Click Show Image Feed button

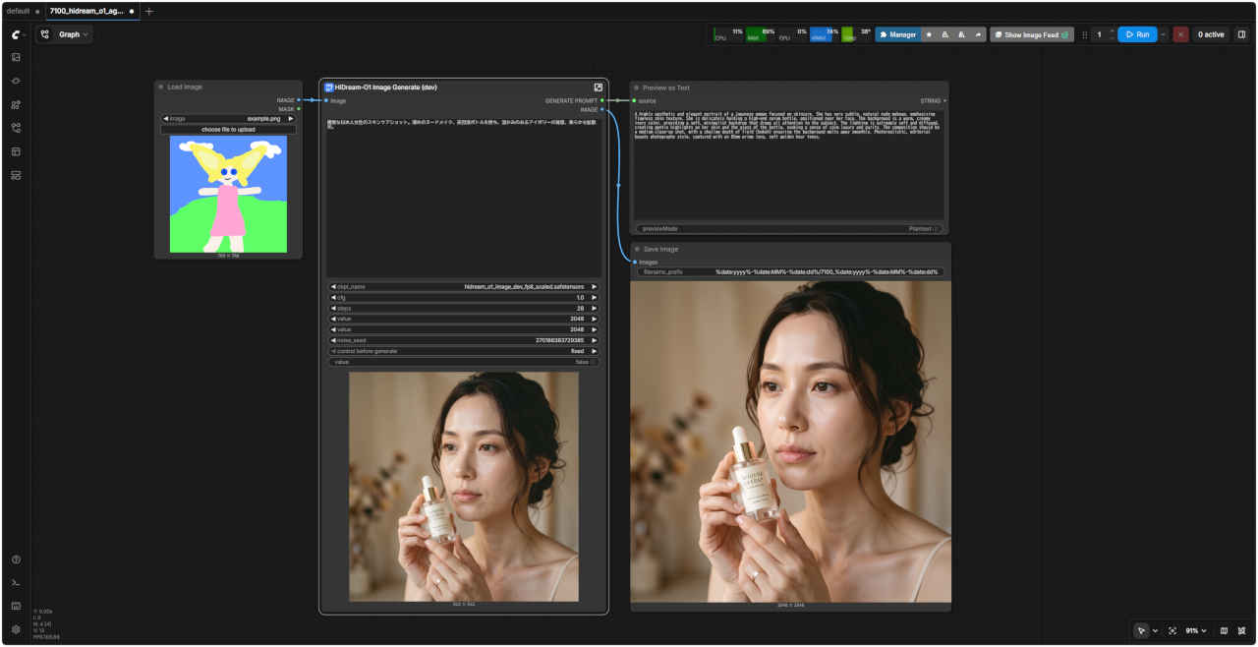pos(1032,34)
